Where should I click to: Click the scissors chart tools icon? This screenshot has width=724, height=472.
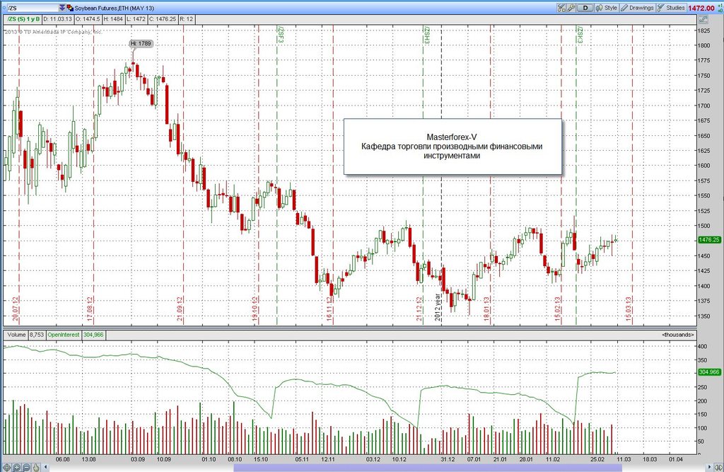coord(561,8)
